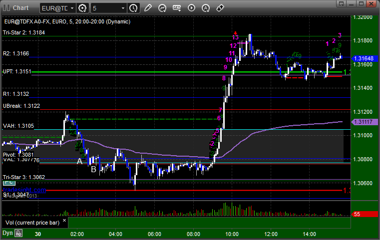Maximize the chart window
Image resolution: width=380 pixels, height=240 pixels.
click(x=362, y=3)
